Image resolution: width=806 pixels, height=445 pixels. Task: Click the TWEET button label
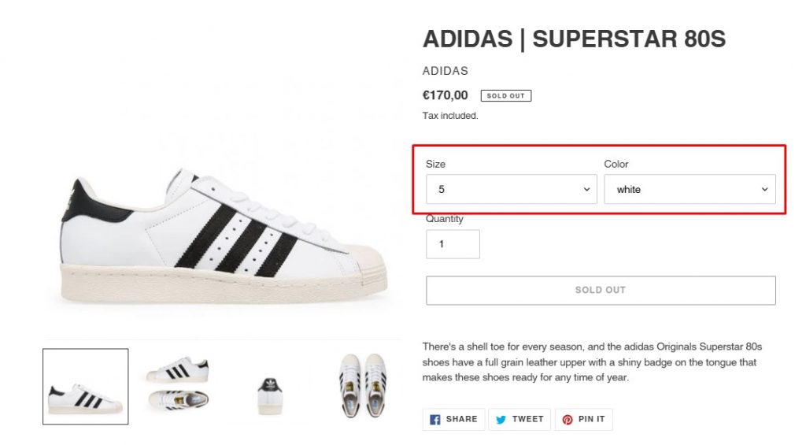[x=527, y=420]
